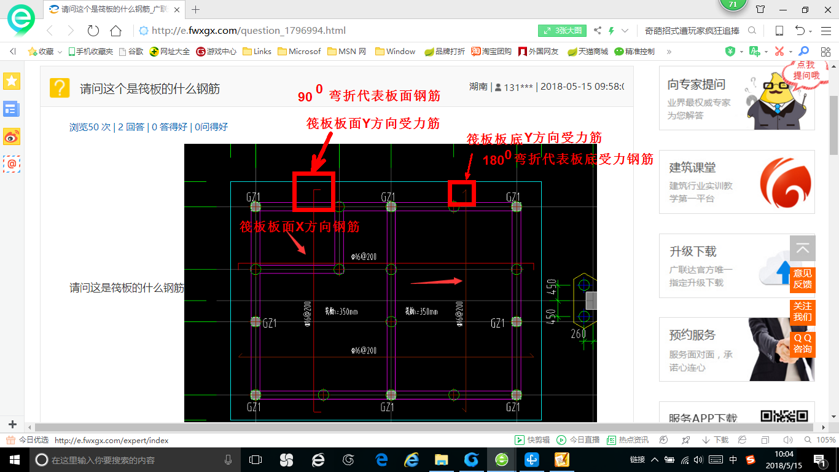Open the Weibo sidebar icon
Image resolution: width=839 pixels, height=472 pixels.
(x=12, y=136)
